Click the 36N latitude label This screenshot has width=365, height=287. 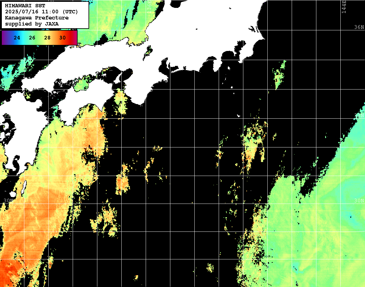[359, 27]
